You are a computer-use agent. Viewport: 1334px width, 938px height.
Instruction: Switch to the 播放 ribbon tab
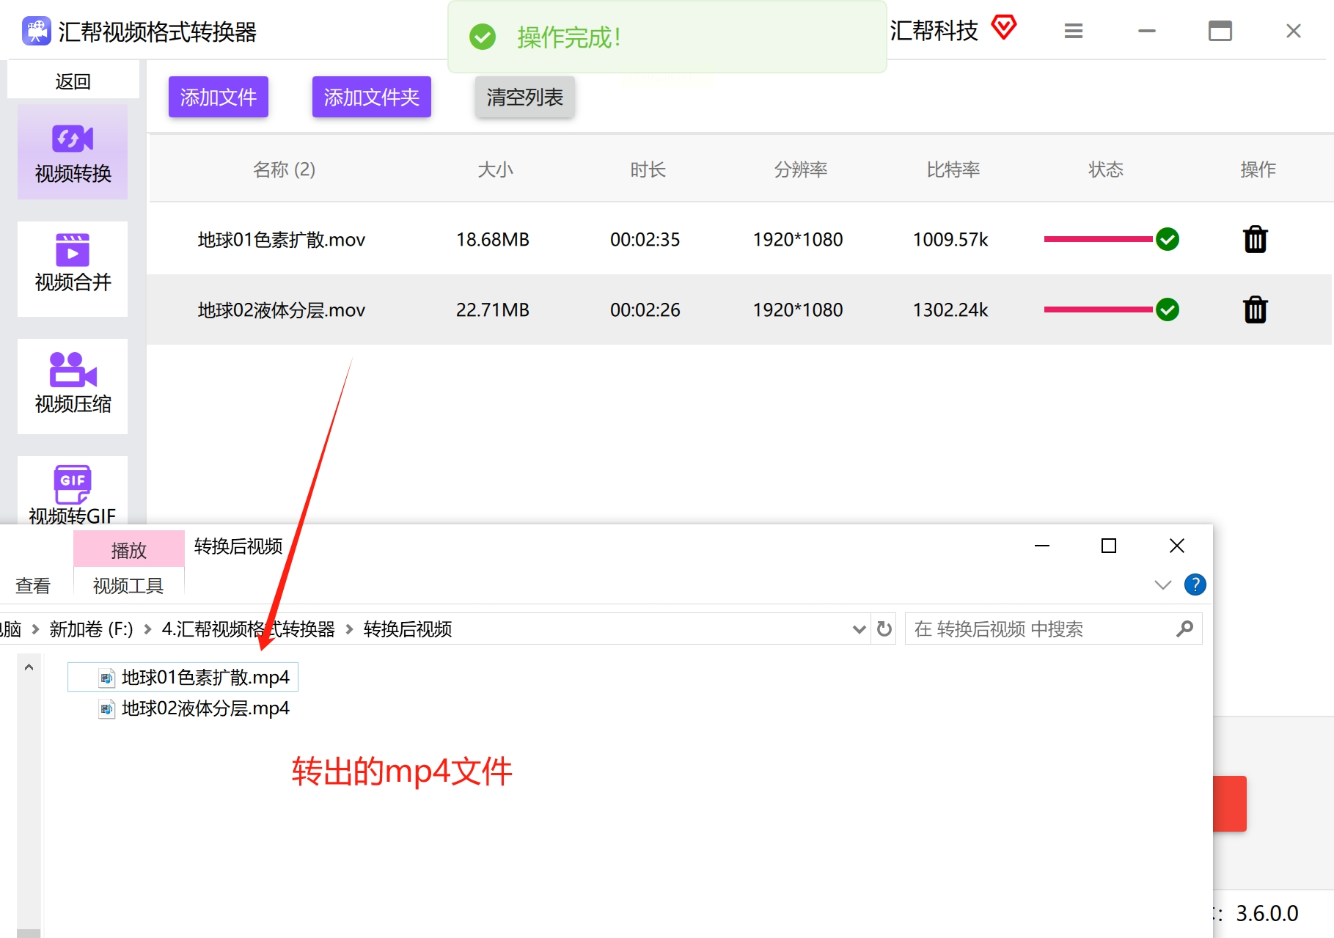click(x=129, y=549)
